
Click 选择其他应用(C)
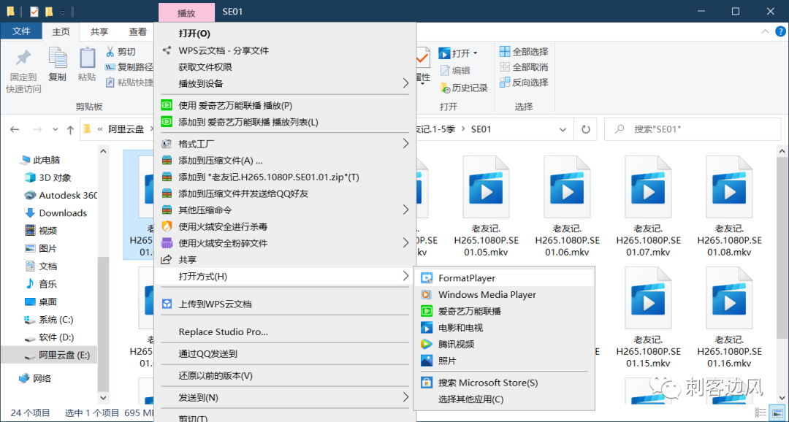[503, 399]
